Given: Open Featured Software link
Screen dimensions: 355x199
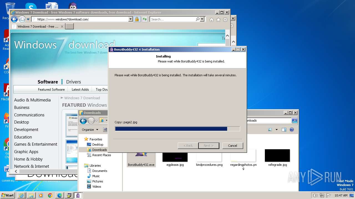Looking at the screenshot, I should (x=51, y=89).
